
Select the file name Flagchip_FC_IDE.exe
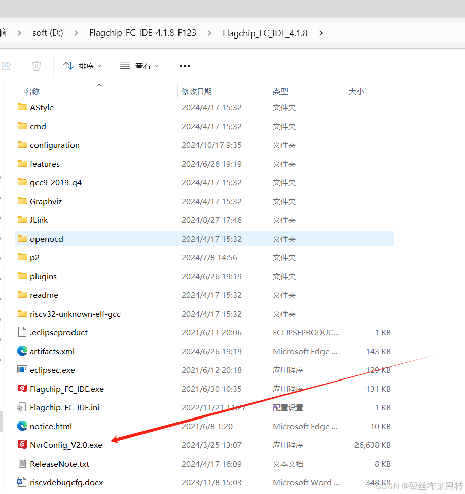(67, 389)
